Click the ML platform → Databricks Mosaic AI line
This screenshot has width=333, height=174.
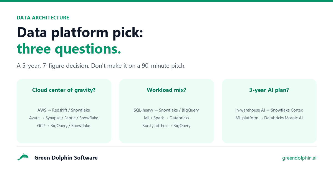point(269,118)
